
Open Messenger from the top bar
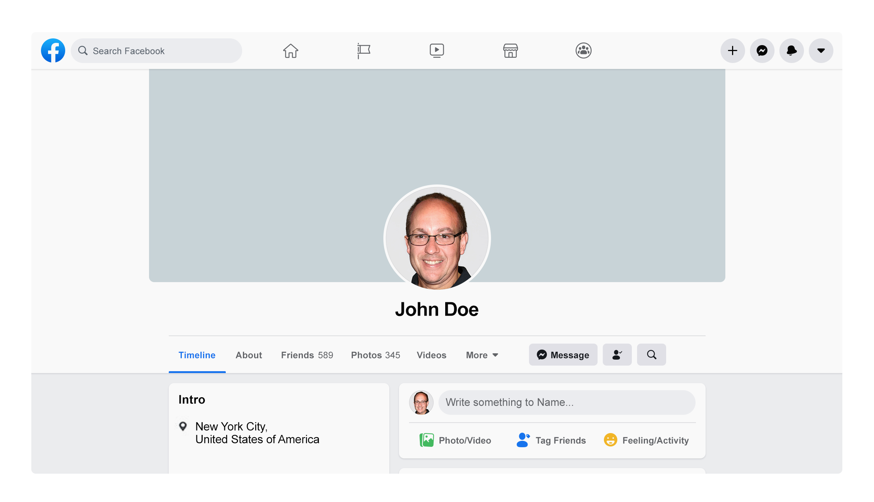(x=762, y=51)
